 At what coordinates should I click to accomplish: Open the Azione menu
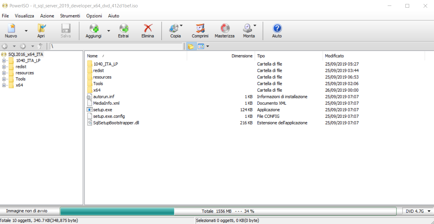(x=47, y=16)
